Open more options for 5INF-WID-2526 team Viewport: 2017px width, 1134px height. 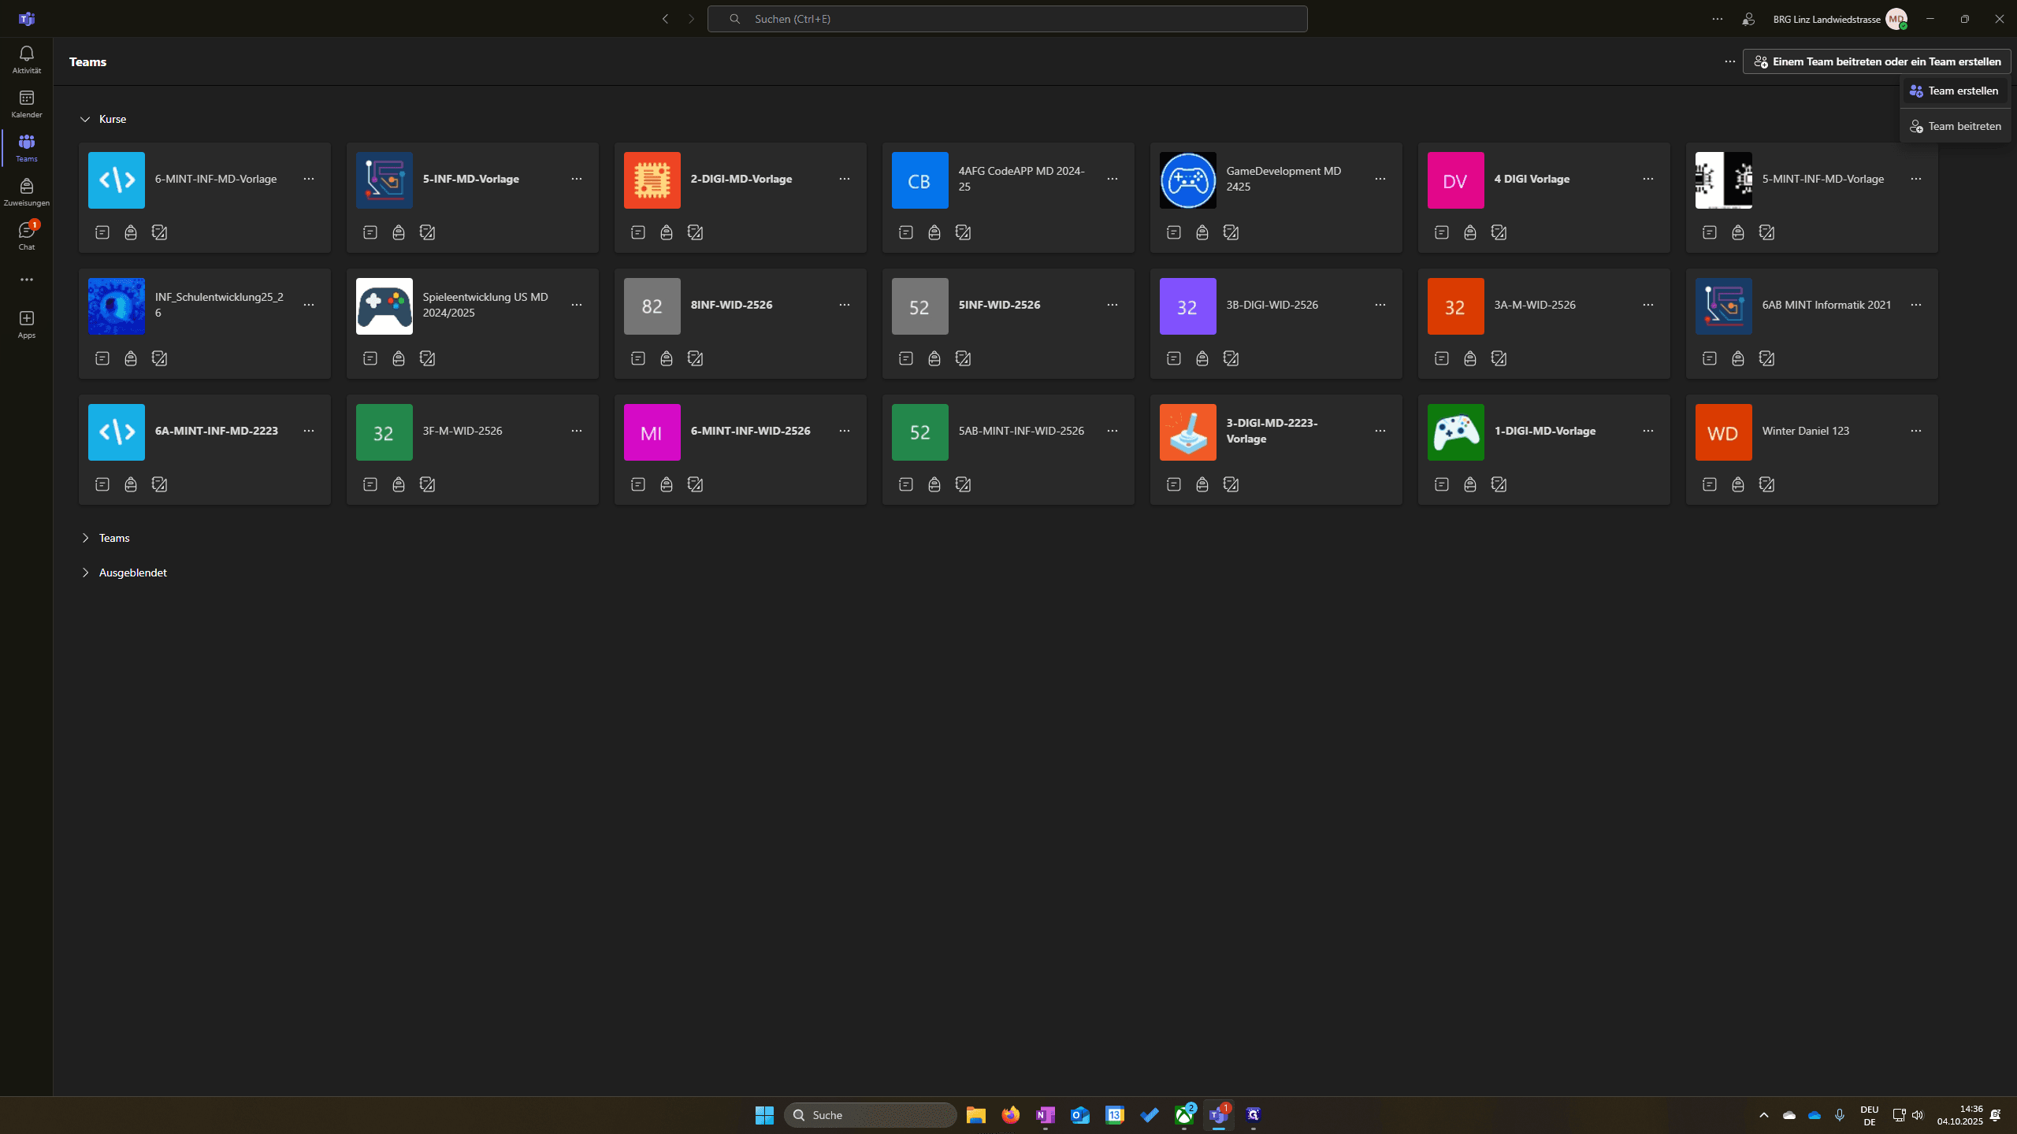pos(1113,305)
